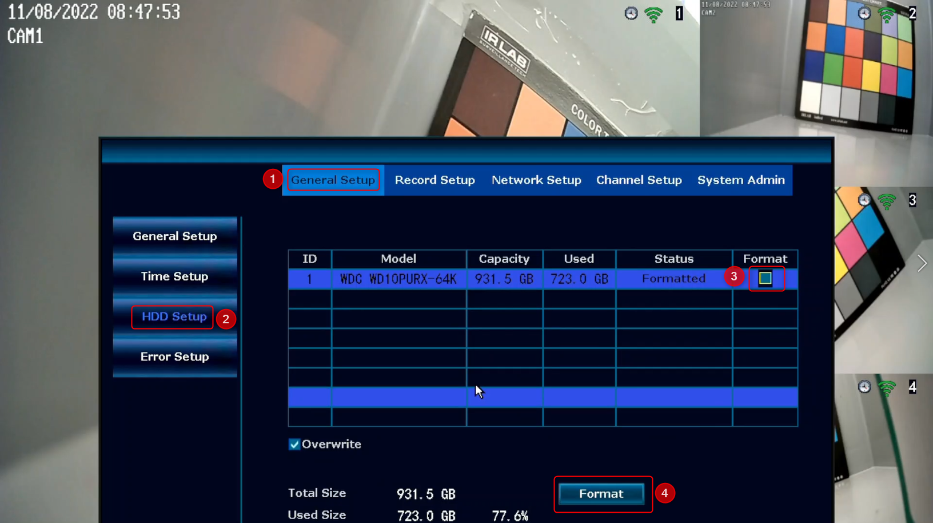Viewport: 933px width, 523px height.
Task: Open the Record Setup tab
Action: 434,180
